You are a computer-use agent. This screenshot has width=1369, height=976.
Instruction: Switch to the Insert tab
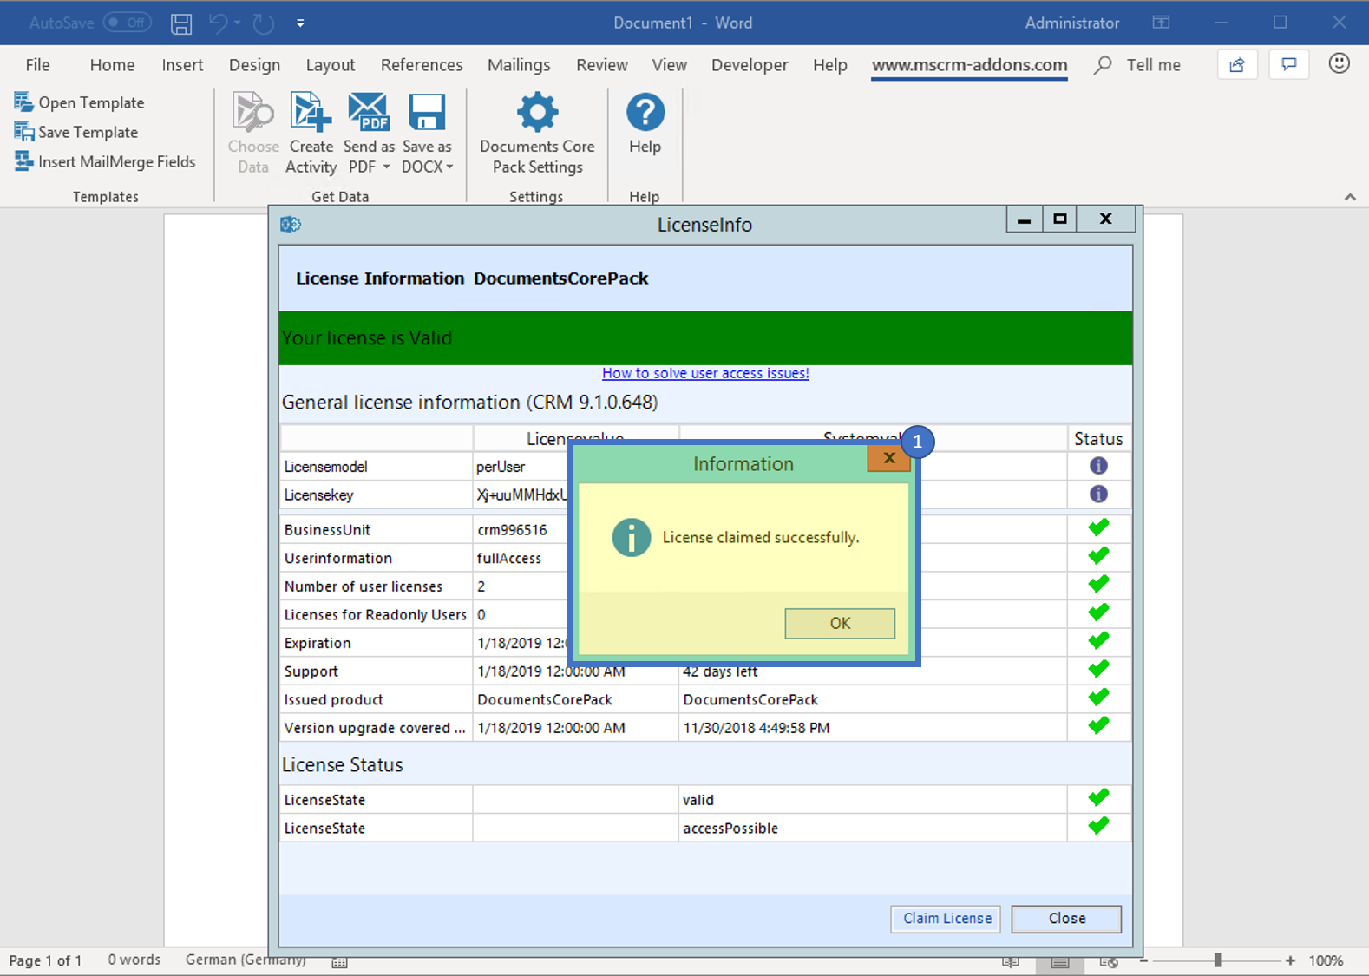182,65
